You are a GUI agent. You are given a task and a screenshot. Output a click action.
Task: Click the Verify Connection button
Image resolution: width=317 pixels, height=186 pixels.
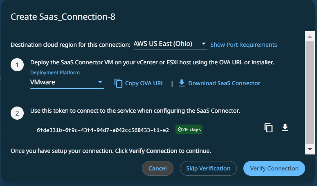(x=274, y=168)
